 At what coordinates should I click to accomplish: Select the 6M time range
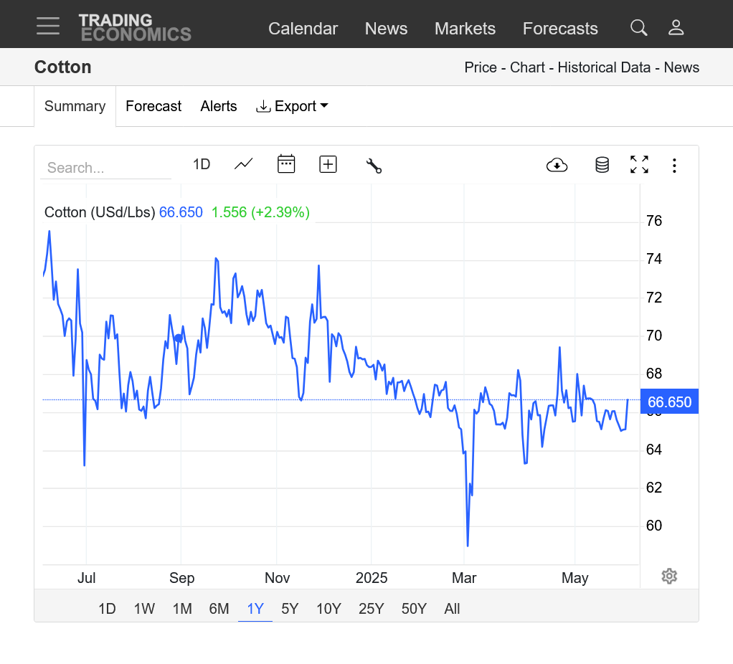[219, 609]
